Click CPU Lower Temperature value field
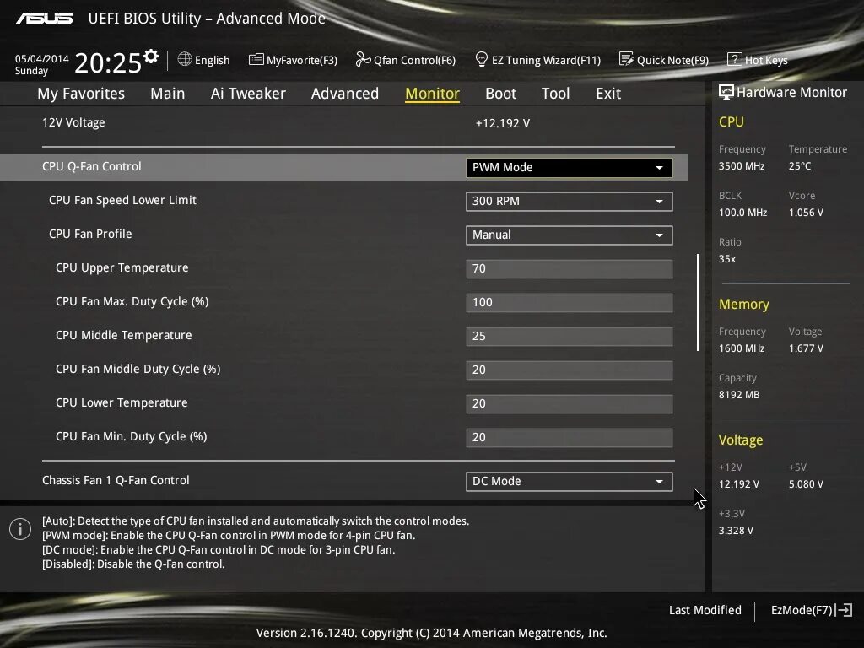This screenshot has width=864, height=648. [x=570, y=403]
